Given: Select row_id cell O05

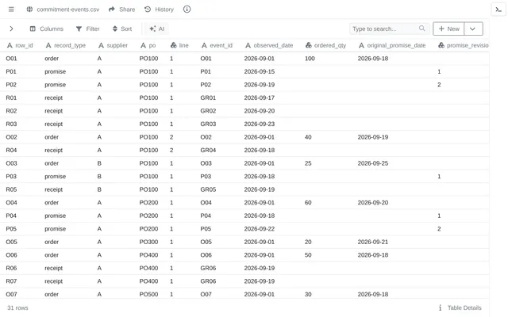Looking at the screenshot, I should click(x=11, y=242).
